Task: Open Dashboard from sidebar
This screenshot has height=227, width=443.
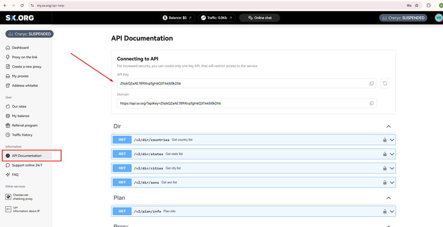Action: click(x=20, y=48)
